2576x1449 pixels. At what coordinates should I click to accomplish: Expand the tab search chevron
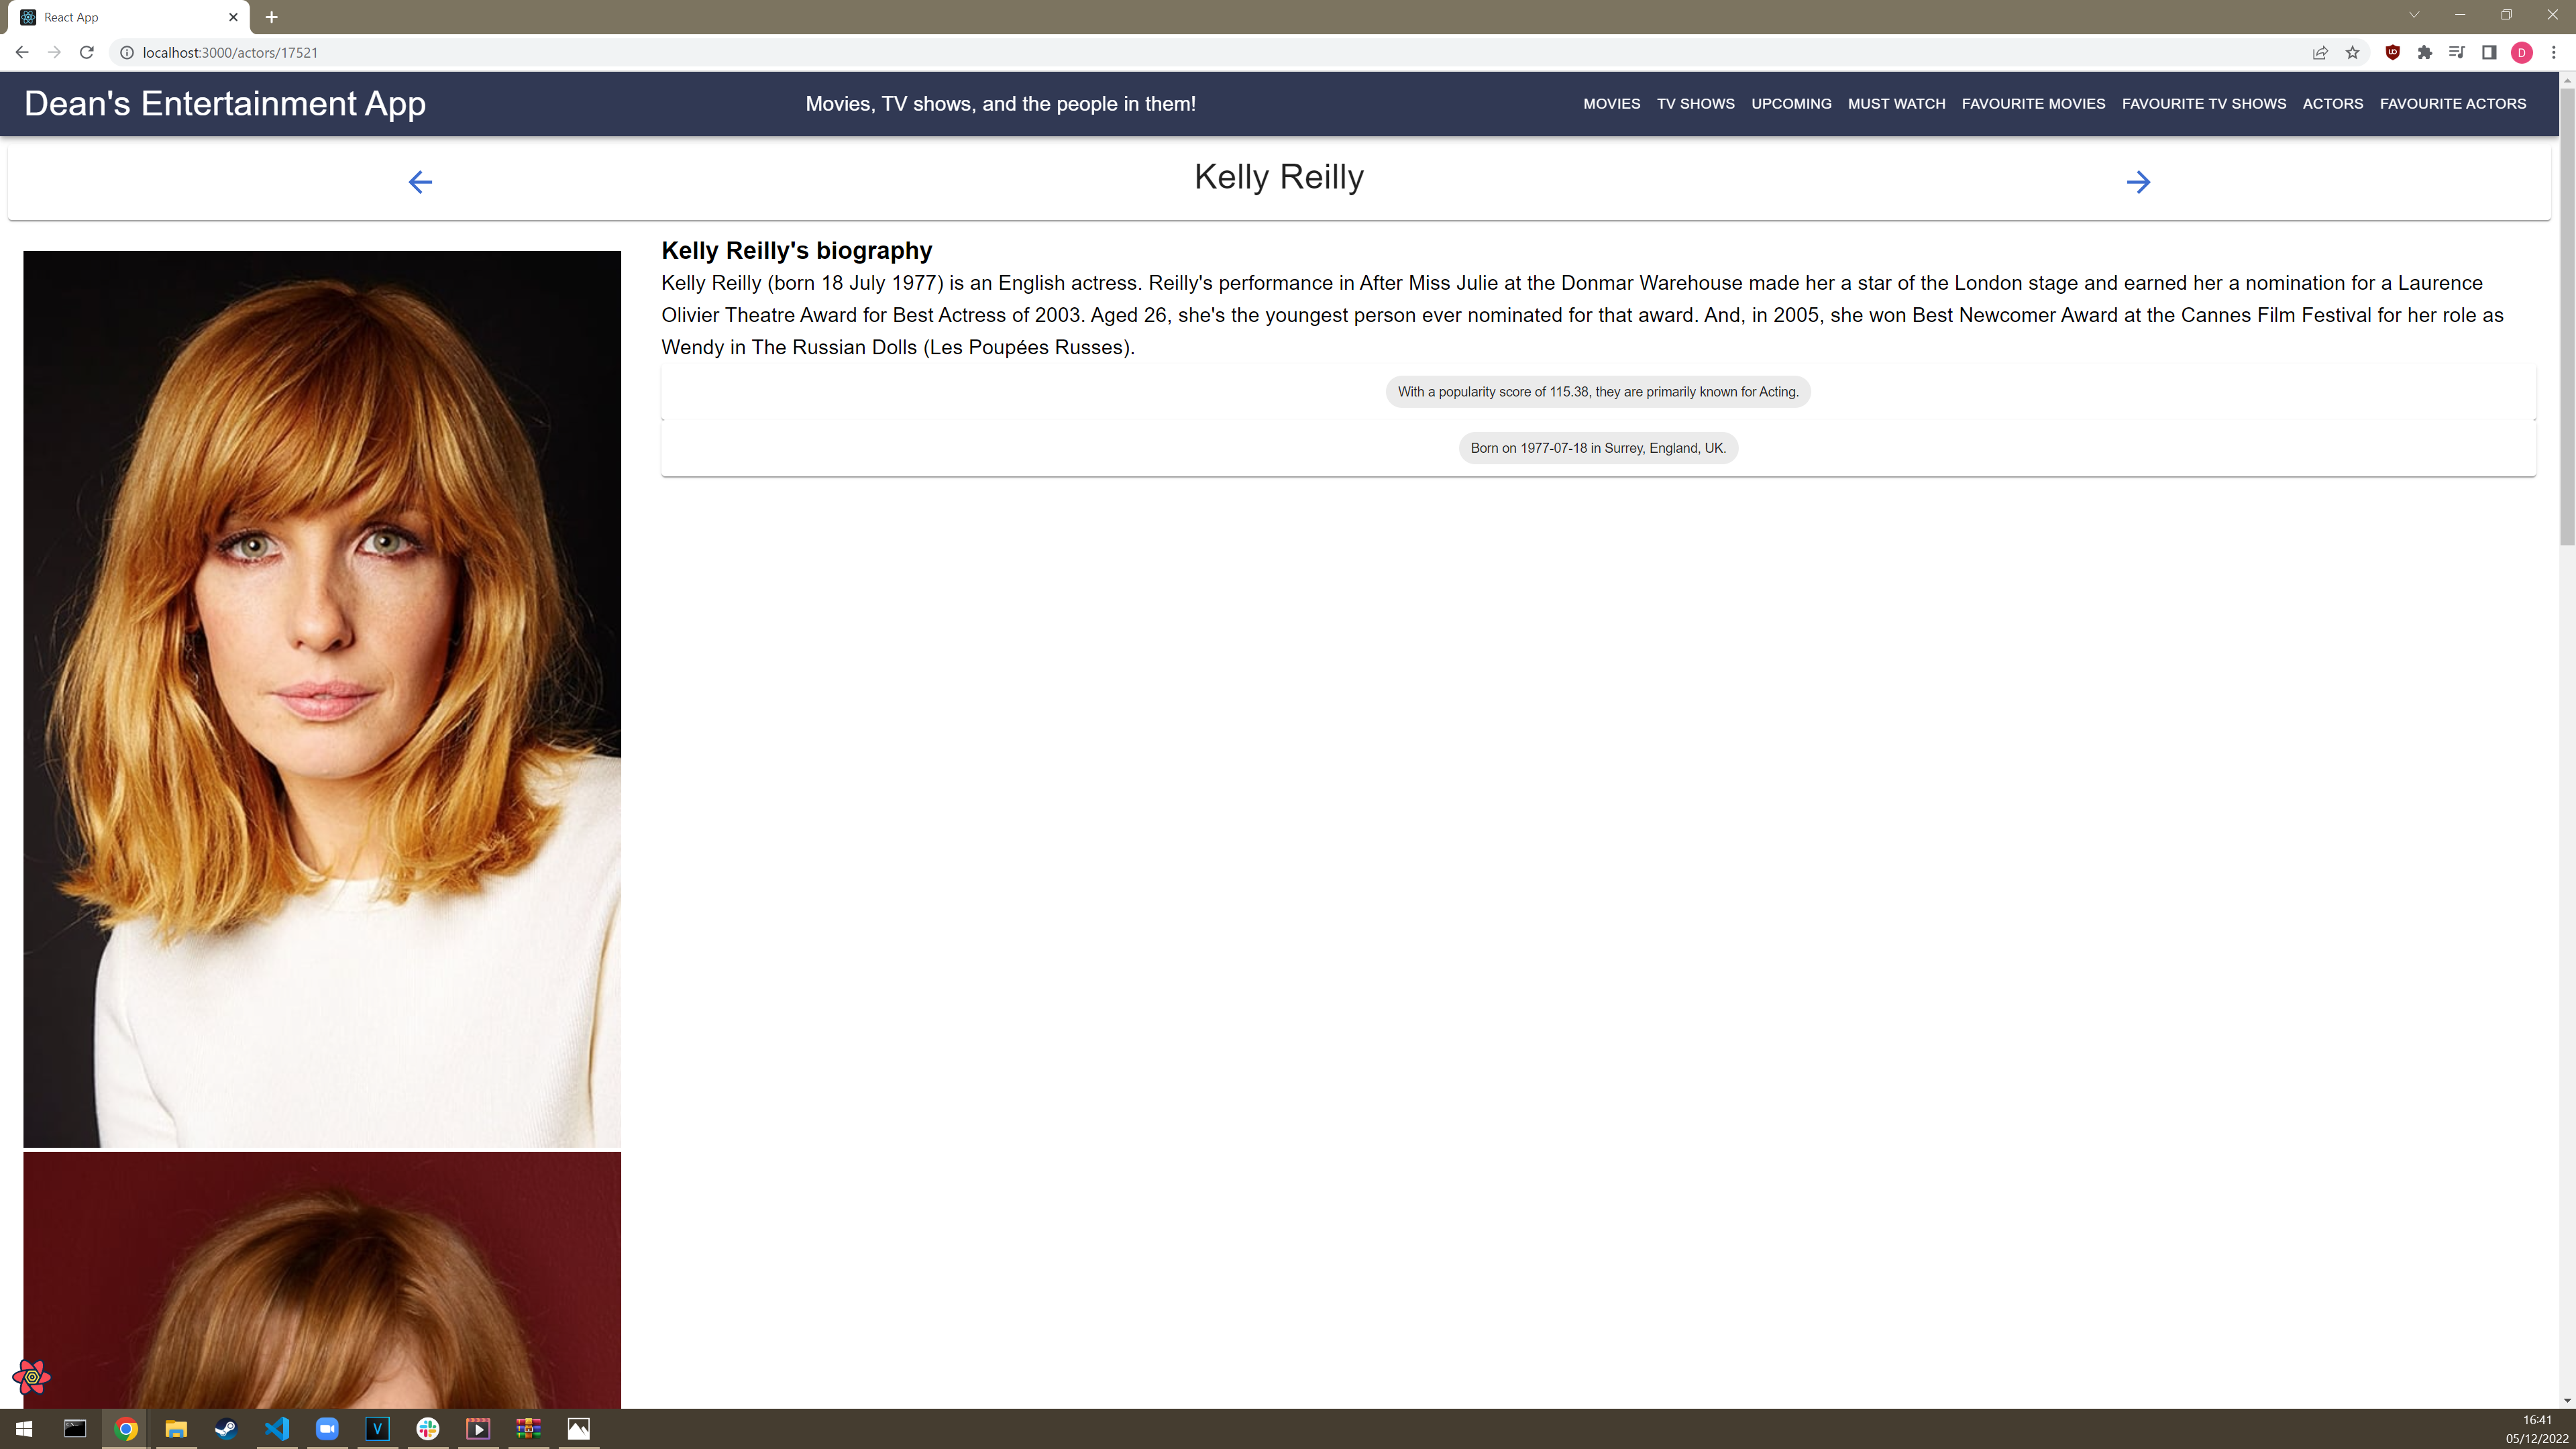(x=2413, y=15)
